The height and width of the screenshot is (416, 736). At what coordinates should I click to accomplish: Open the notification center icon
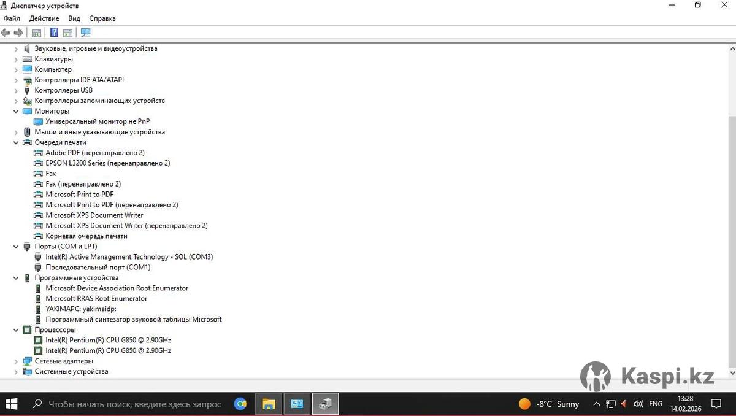pyautogui.click(x=716, y=404)
